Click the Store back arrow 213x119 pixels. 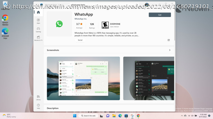coord(37,5)
